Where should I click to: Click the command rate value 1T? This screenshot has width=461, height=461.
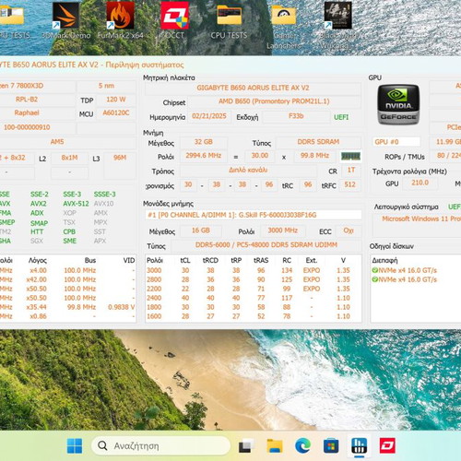[x=351, y=170]
